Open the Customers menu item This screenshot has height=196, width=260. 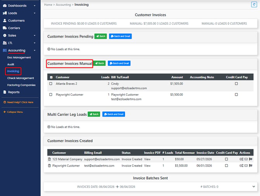[x=16, y=21]
